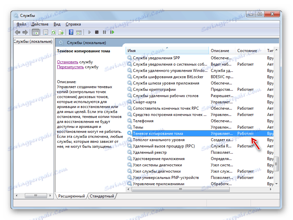Screen dimensions: 293x220
Task: Click the left pane scrollbar right arrow
Action: (50, 195)
